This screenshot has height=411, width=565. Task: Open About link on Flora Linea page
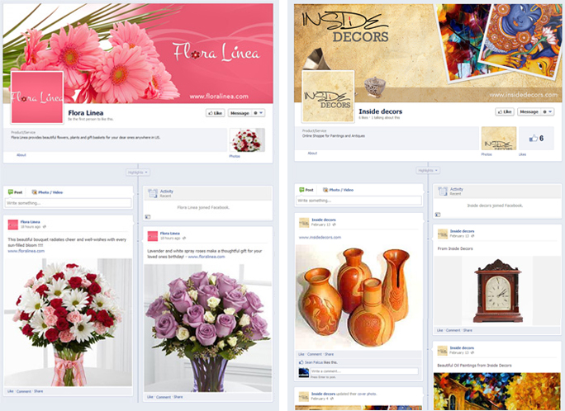21,155
